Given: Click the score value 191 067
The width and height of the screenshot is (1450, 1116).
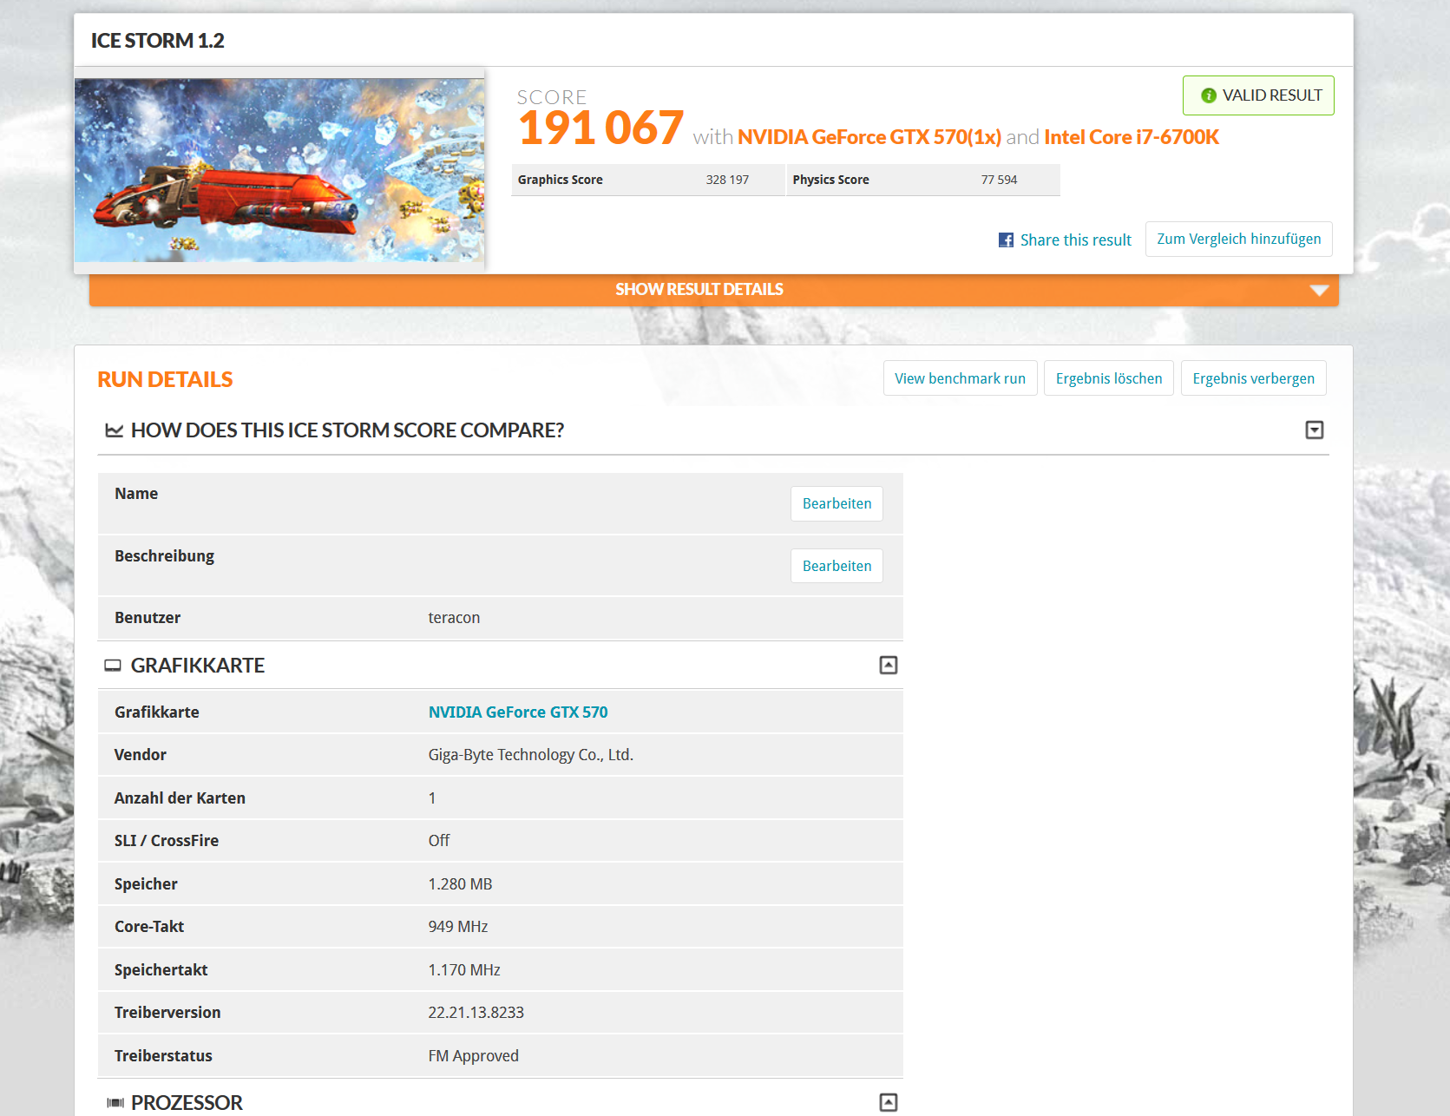Looking at the screenshot, I should [x=600, y=128].
